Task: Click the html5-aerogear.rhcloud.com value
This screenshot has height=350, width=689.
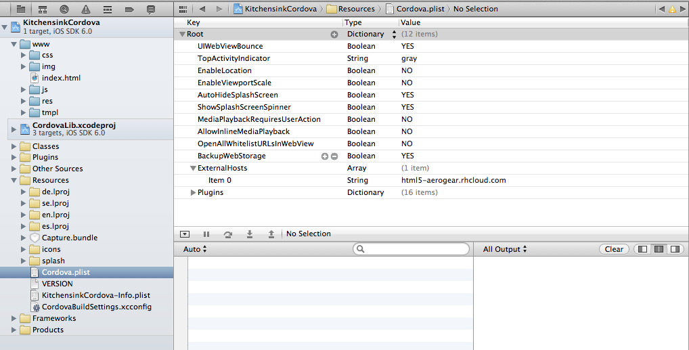Action: (453, 180)
